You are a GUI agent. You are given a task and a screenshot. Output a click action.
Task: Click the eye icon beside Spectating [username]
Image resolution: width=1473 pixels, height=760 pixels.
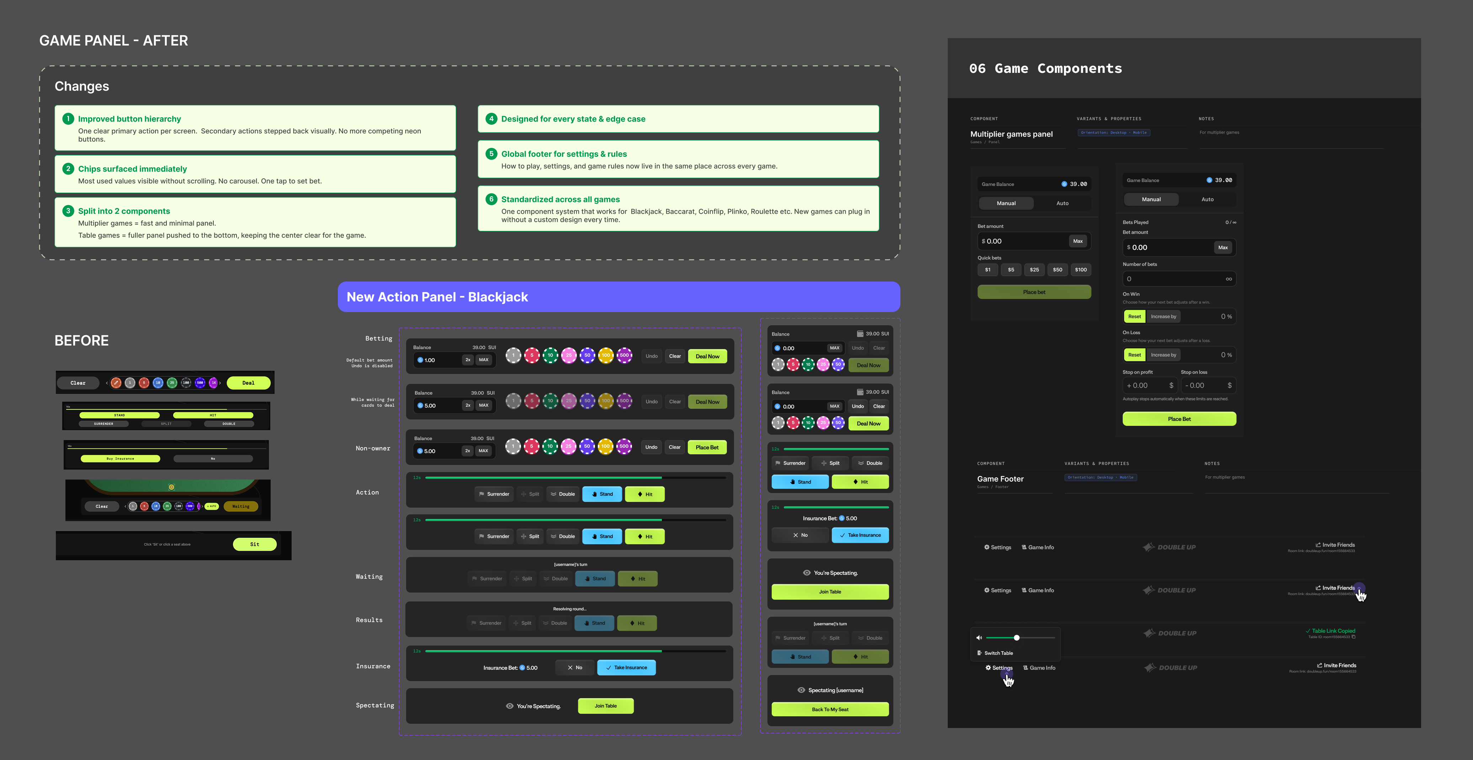pyautogui.click(x=801, y=690)
